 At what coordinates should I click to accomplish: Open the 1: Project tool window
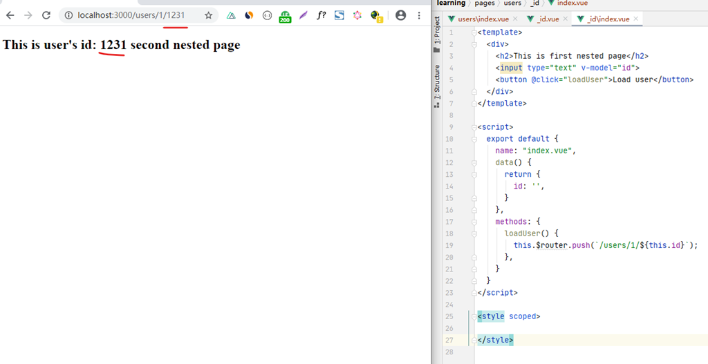pos(437,35)
